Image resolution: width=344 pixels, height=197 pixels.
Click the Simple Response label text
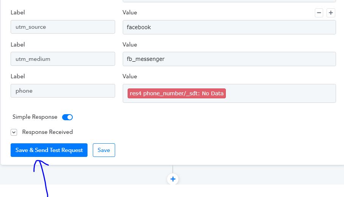tap(35, 117)
